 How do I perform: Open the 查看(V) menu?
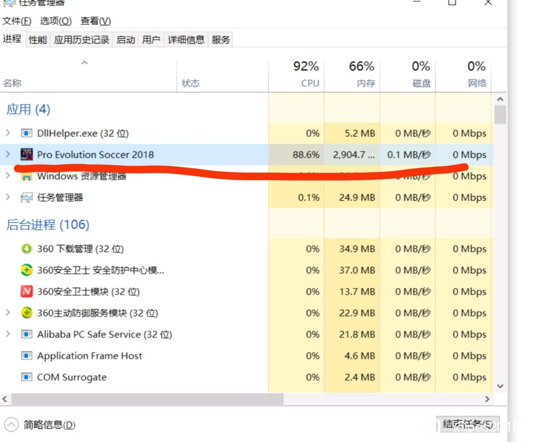(95, 21)
